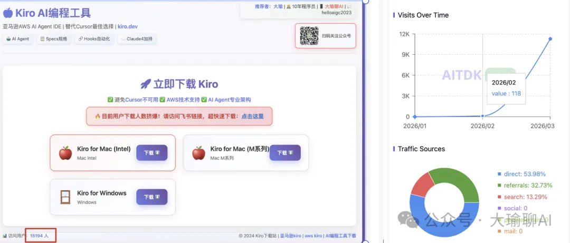Click the Kiro for Mac (Intel) title
This screenshot has width=570, height=243.
[x=104, y=149]
